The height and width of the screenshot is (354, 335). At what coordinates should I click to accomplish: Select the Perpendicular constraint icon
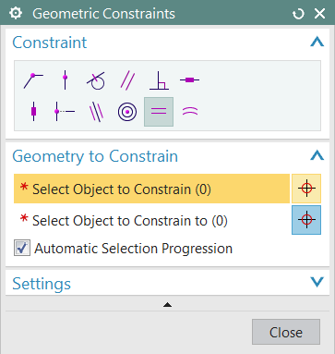159,80
